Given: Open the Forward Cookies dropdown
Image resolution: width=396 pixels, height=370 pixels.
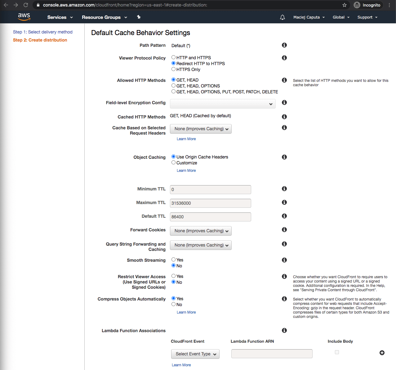Looking at the screenshot, I should (x=201, y=231).
